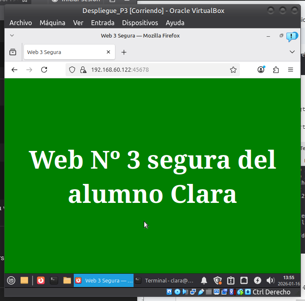Reload the current page in Firefox
The image size is (305, 301).
point(44,70)
